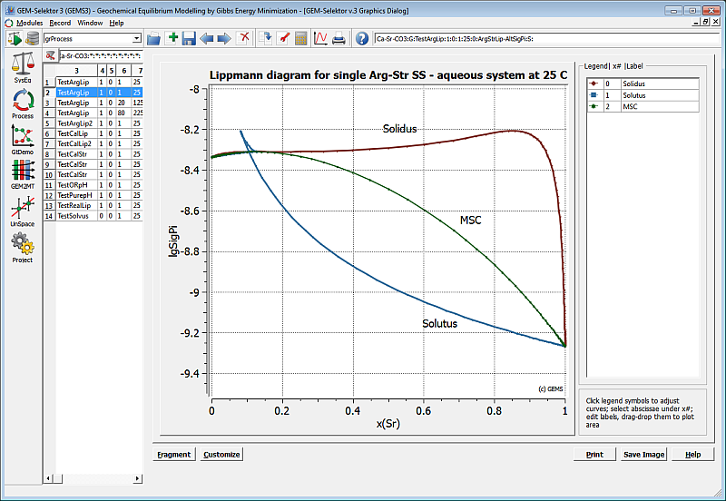The image size is (726, 501).
Task: Click the blue right arrow next record icon
Action: click(224, 38)
